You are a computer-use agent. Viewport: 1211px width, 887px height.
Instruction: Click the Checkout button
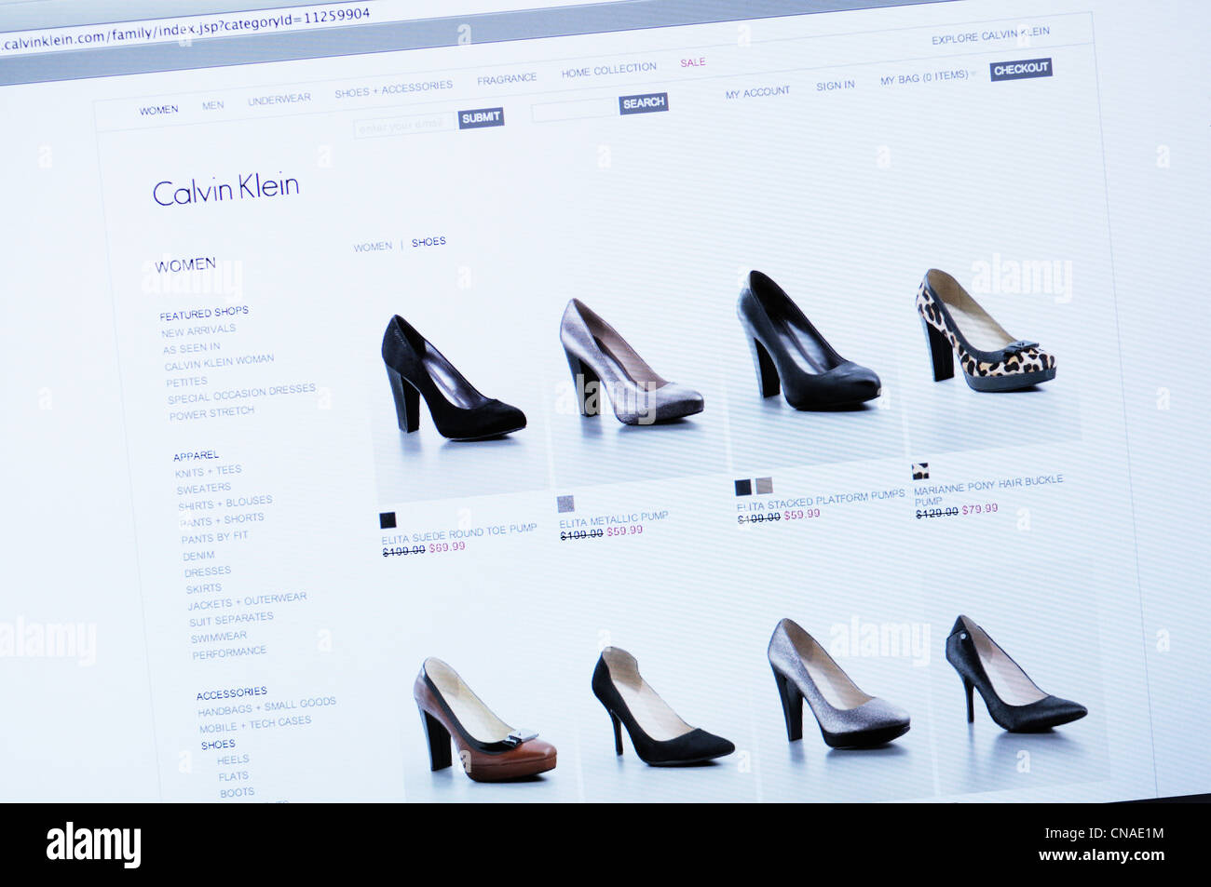click(x=1021, y=69)
